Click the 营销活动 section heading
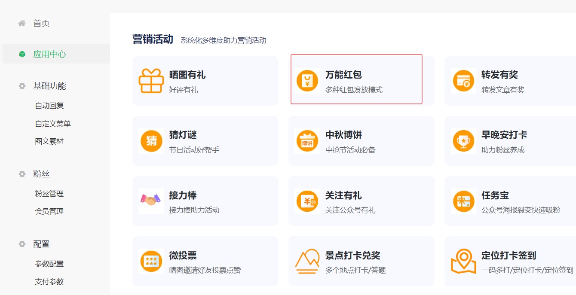Viewport: 576px width, 295px height. tap(153, 39)
